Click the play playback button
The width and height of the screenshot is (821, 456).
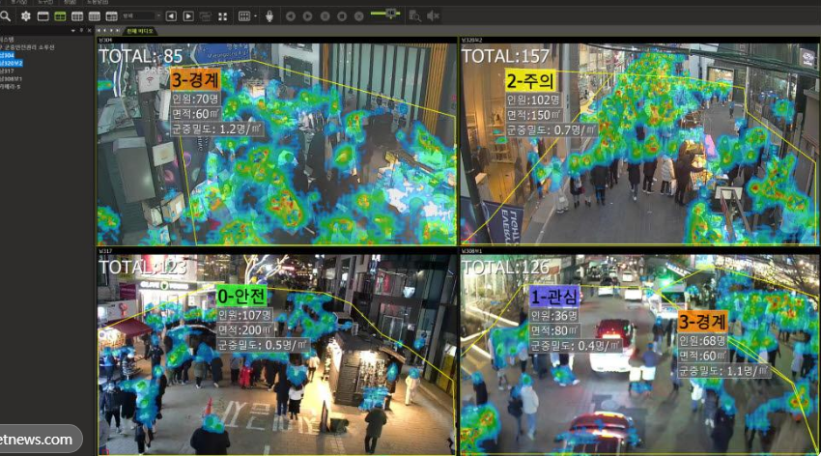coord(308,16)
